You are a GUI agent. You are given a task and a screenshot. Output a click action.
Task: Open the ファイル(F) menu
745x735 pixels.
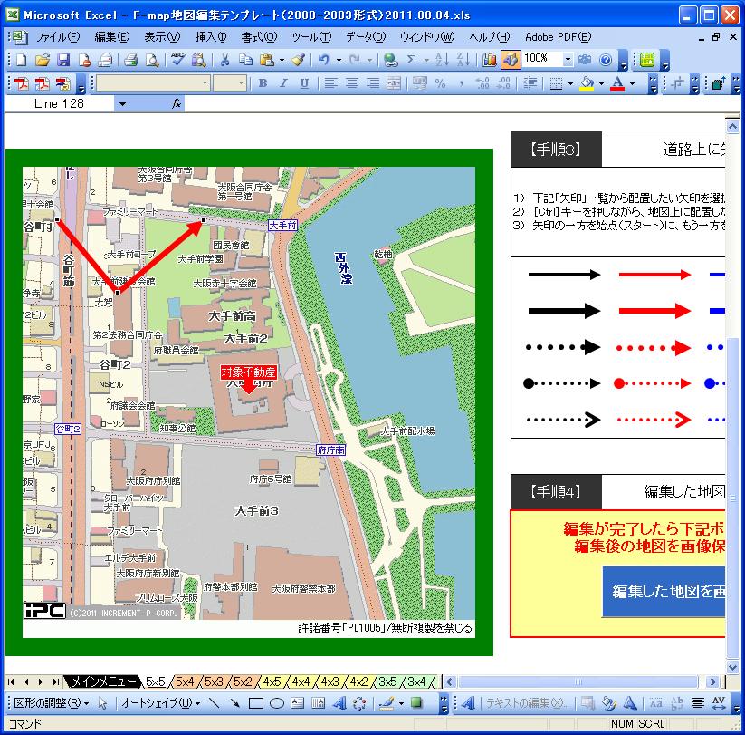pos(58,36)
